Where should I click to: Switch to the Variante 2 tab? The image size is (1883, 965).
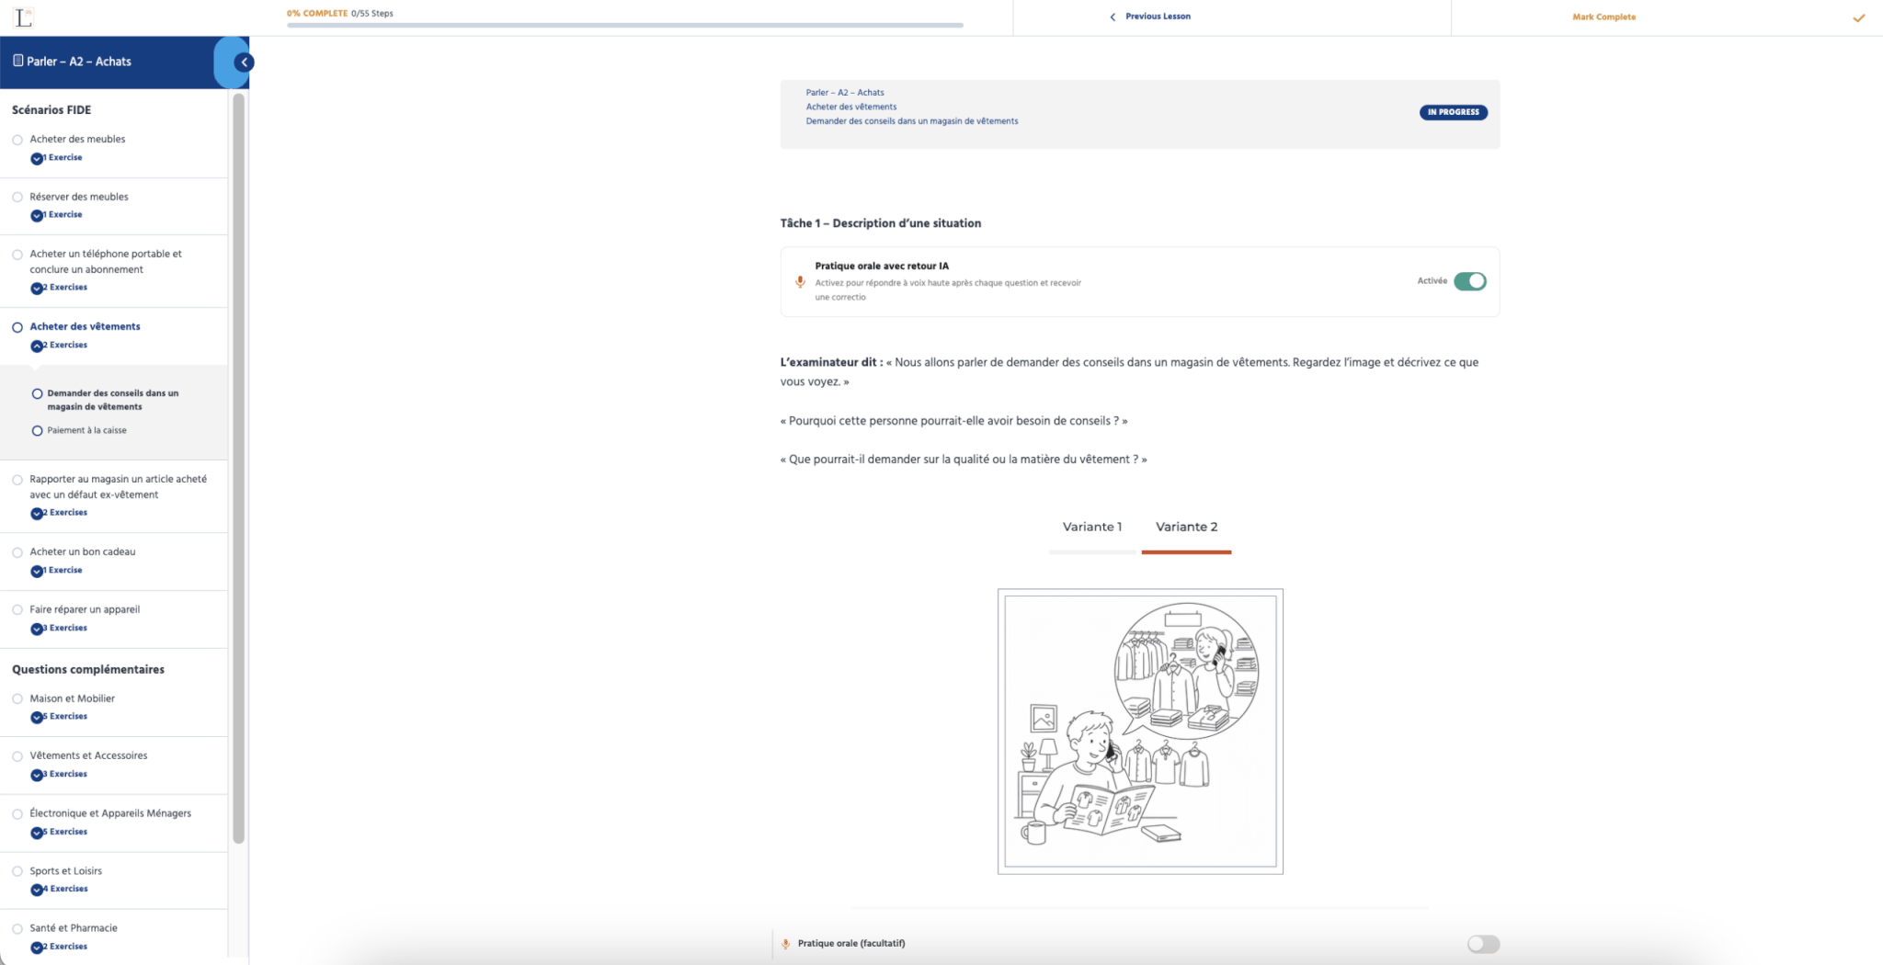click(x=1186, y=528)
